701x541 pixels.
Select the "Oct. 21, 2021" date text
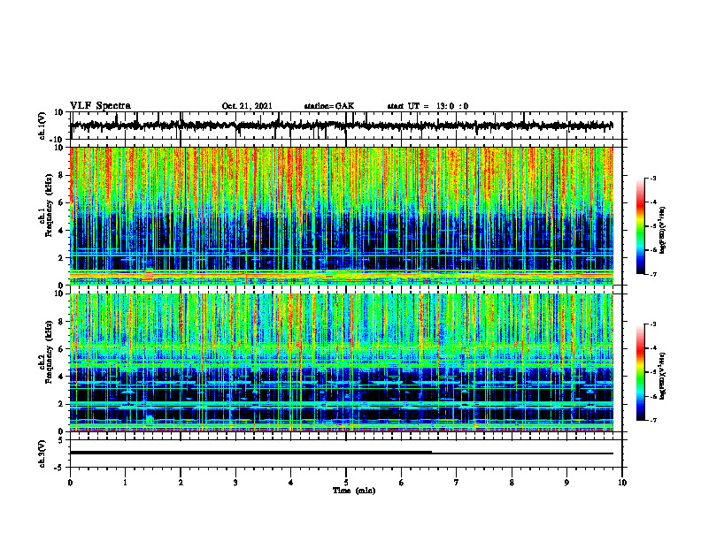pos(247,106)
